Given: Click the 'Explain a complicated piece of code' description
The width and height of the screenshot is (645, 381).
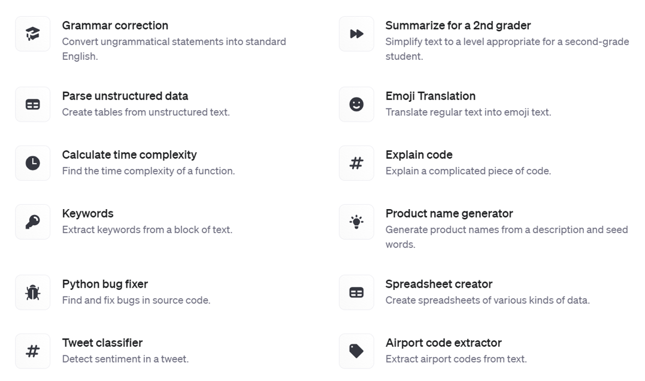Looking at the screenshot, I should (x=468, y=171).
